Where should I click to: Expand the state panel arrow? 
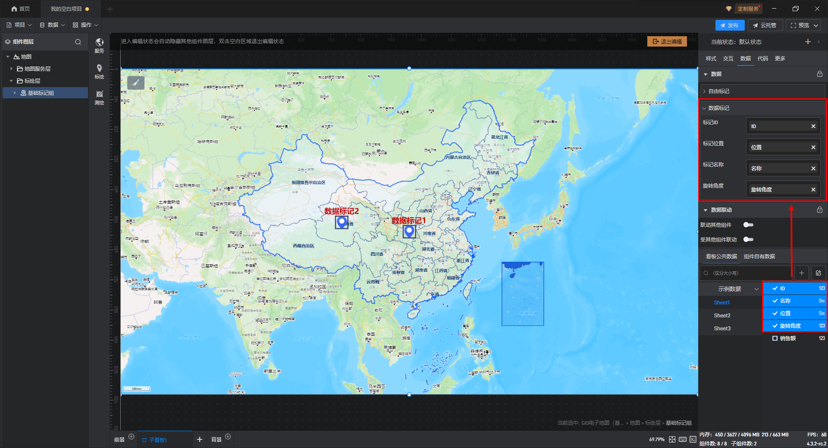tap(819, 42)
